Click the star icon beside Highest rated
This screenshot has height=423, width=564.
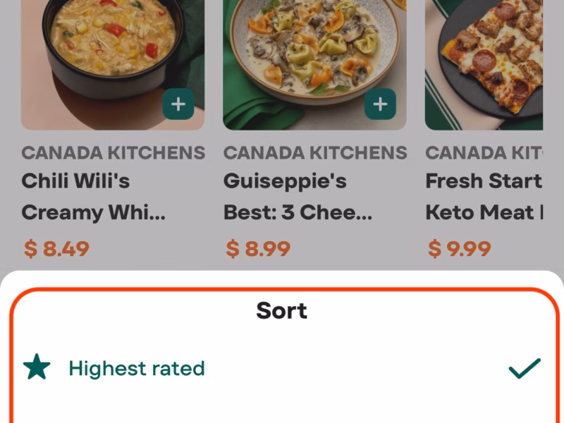pyautogui.click(x=37, y=367)
